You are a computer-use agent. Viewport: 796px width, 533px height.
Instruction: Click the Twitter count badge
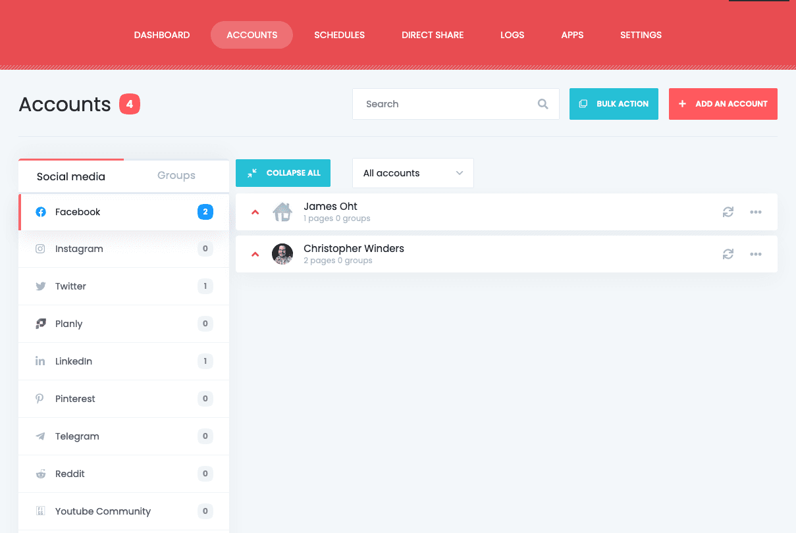pyautogui.click(x=205, y=286)
